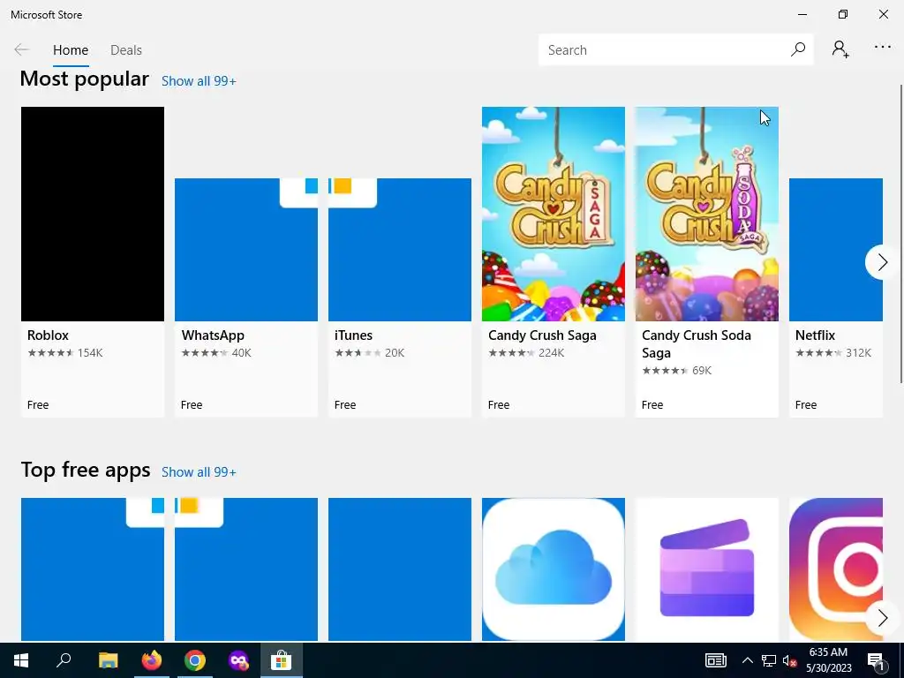Open Candy Crush Saga artwork
Viewport: 904px width, 678px height.
554,214
